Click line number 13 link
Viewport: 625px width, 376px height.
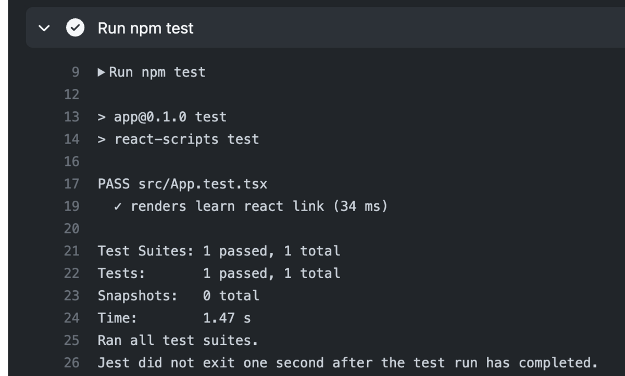point(71,117)
